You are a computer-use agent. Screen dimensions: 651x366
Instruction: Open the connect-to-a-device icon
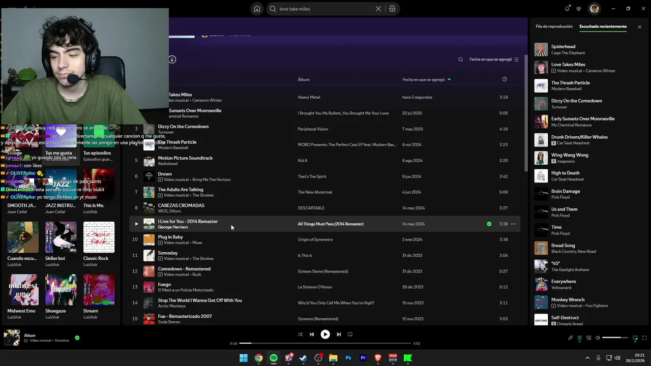(x=588, y=338)
